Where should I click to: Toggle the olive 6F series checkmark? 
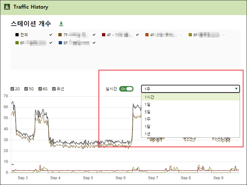click(224, 35)
